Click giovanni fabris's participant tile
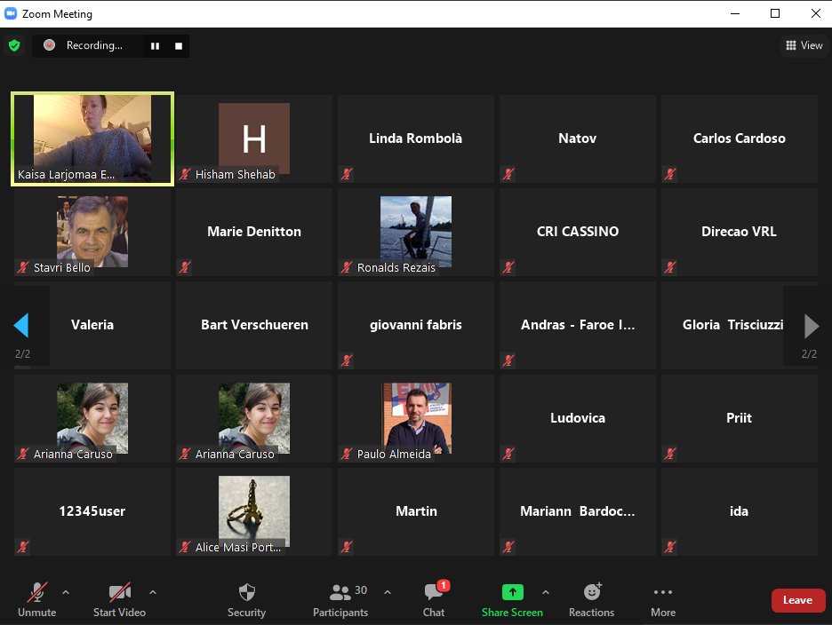Viewport: 832px width, 625px height. tap(416, 325)
